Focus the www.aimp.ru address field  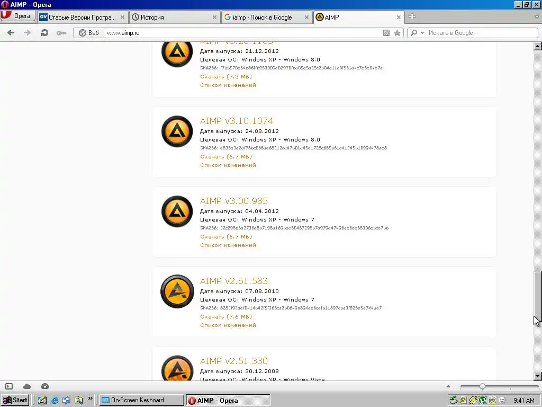(242, 33)
